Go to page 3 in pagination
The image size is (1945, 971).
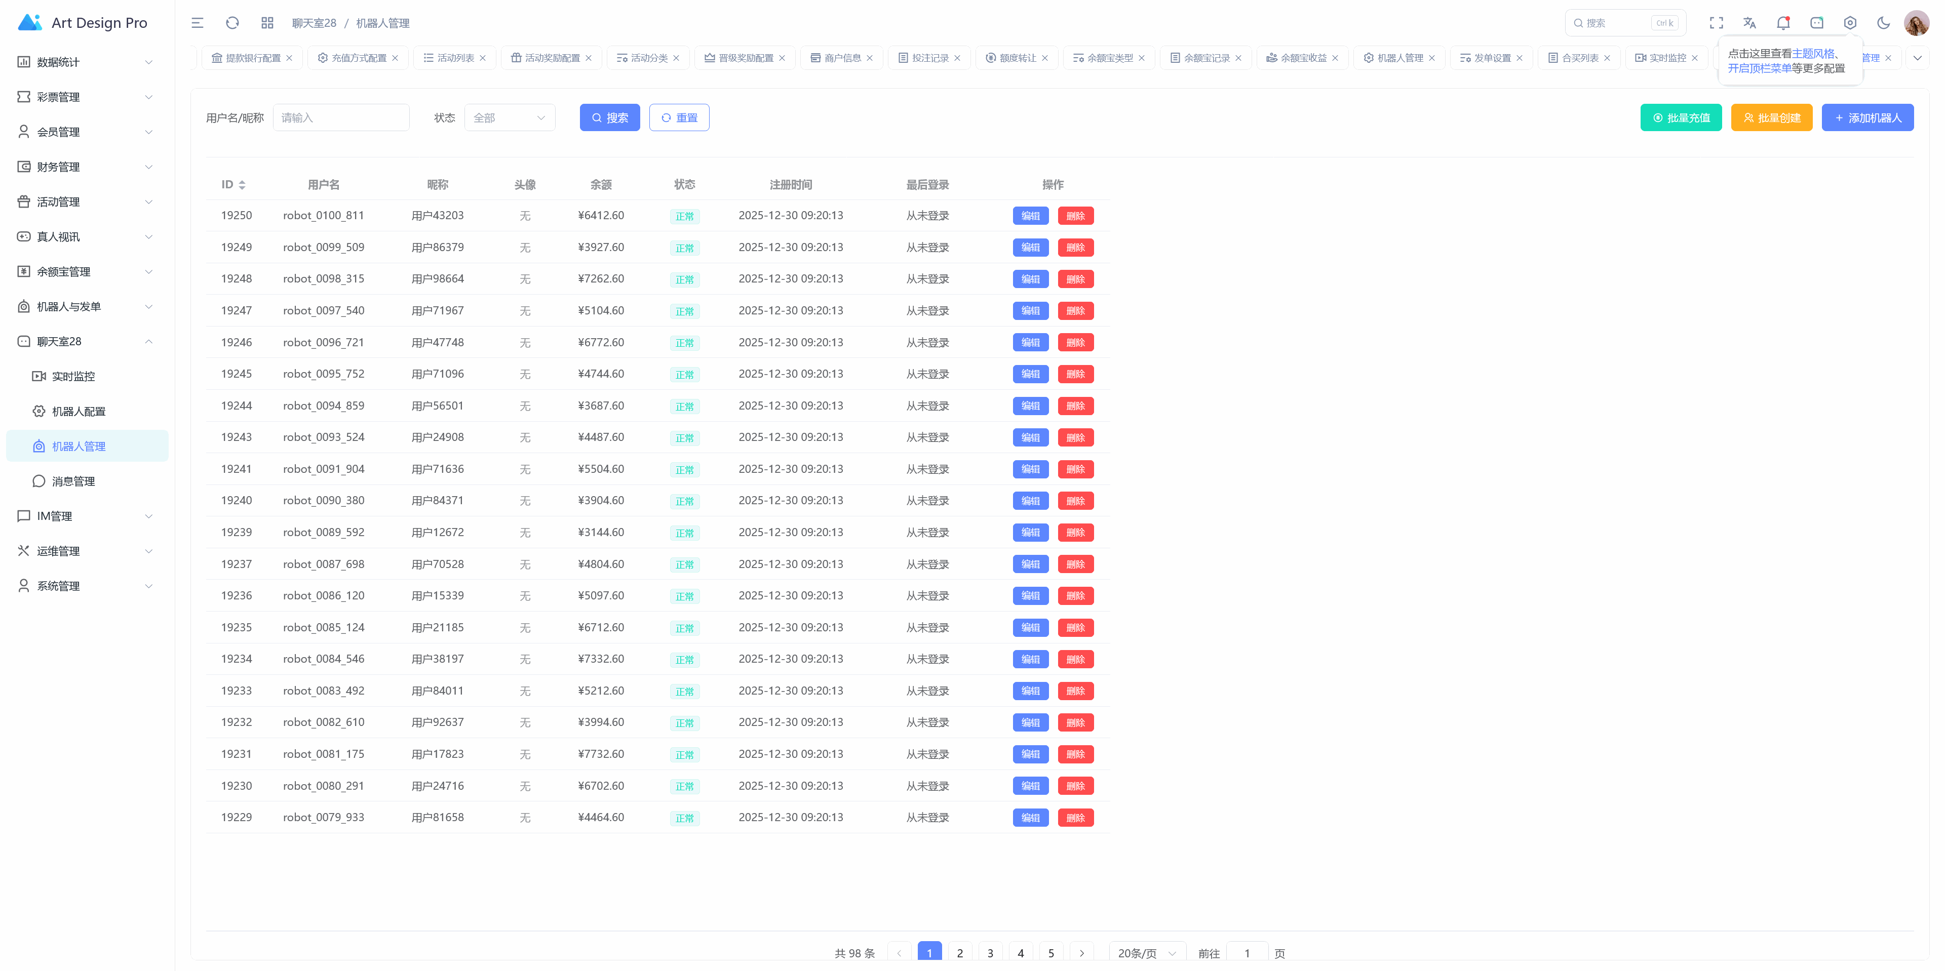[x=990, y=952]
